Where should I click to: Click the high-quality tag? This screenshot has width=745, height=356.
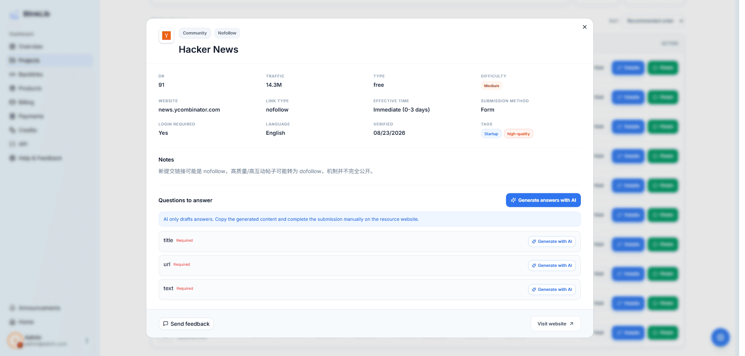click(518, 134)
